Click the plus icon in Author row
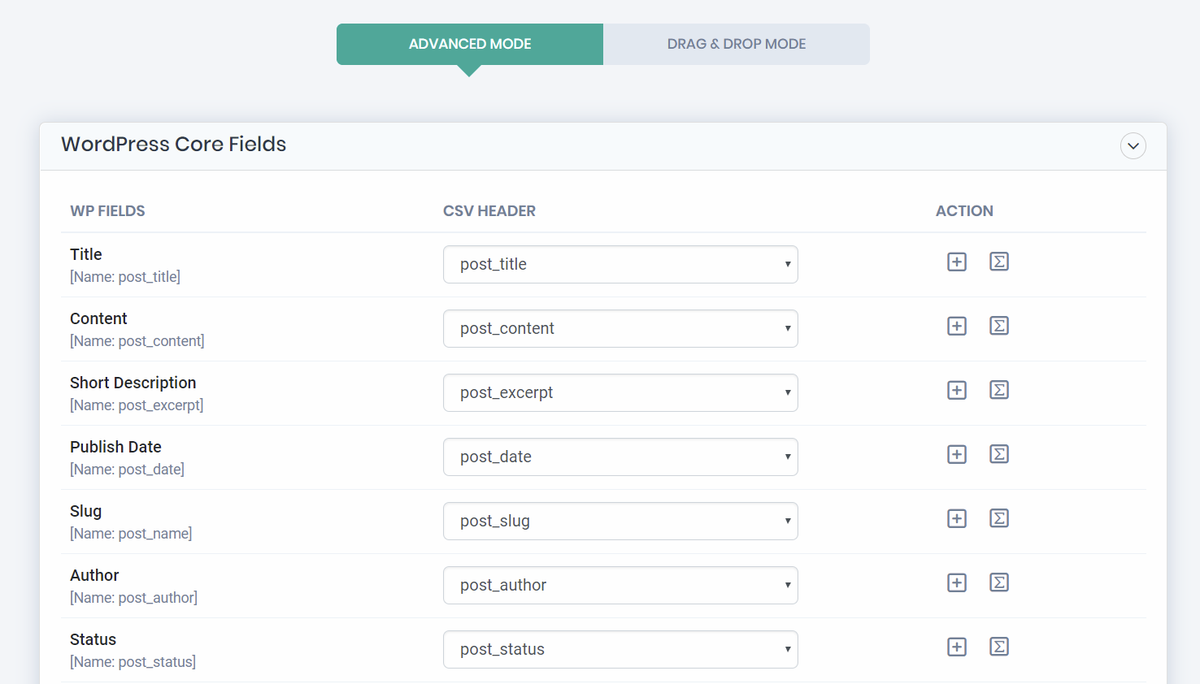This screenshot has height=684, width=1200. pos(957,582)
